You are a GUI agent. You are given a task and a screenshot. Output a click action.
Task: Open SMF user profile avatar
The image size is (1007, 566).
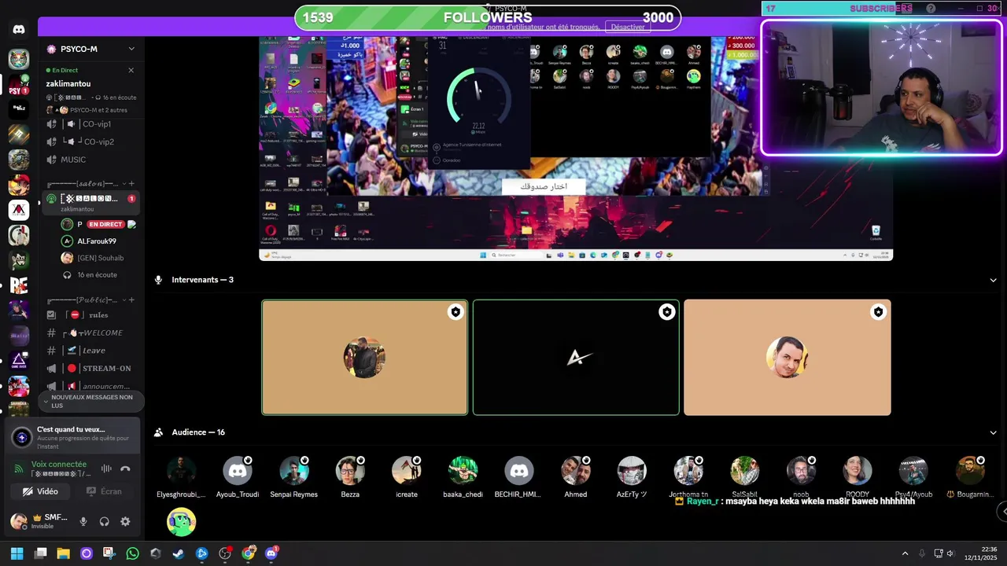coord(18,521)
